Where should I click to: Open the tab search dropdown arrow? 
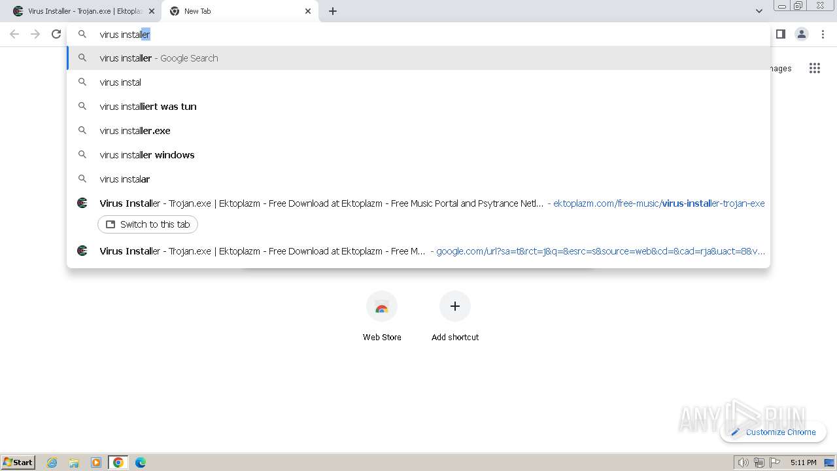pos(759,11)
